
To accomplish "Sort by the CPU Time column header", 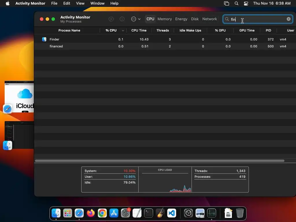I will (139, 30).
